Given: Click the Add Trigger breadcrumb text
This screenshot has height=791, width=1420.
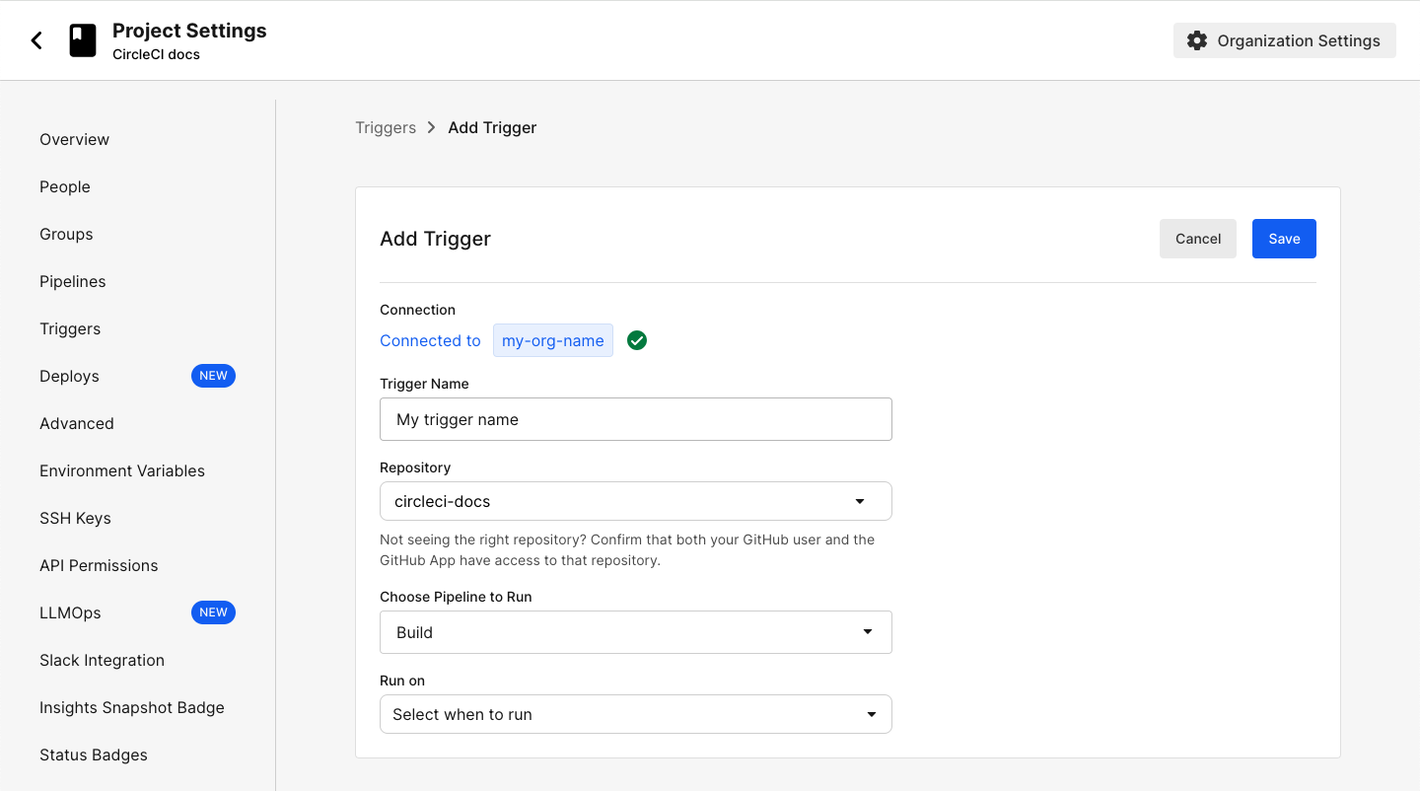Looking at the screenshot, I should [x=492, y=127].
